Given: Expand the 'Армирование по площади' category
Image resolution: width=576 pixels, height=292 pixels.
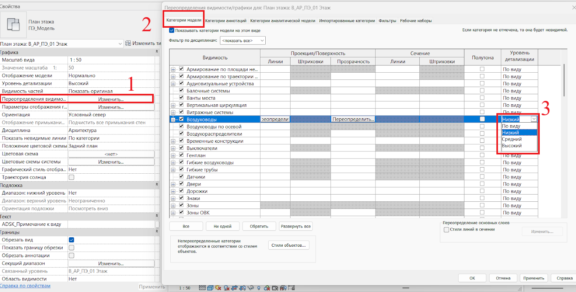Looking at the screenshot, I should pyautogui.click(x=173, y=69).
